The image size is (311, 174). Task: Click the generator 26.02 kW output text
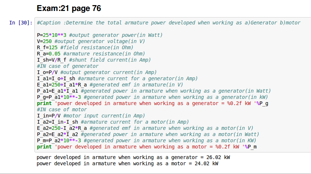click(133, 157)
